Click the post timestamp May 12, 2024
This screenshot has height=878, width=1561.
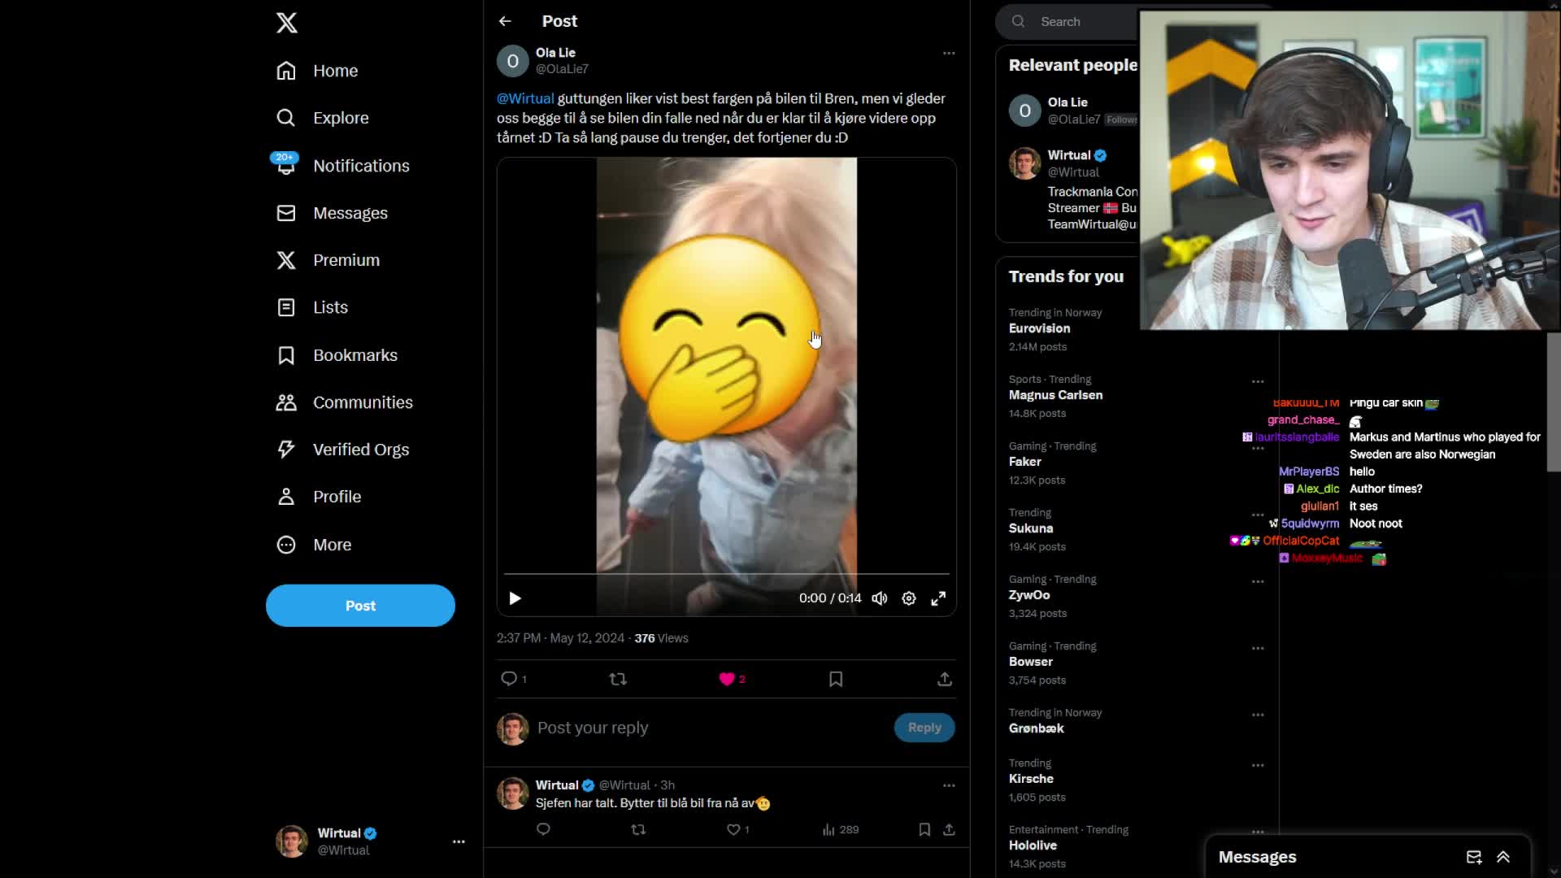tap(560, 638)
